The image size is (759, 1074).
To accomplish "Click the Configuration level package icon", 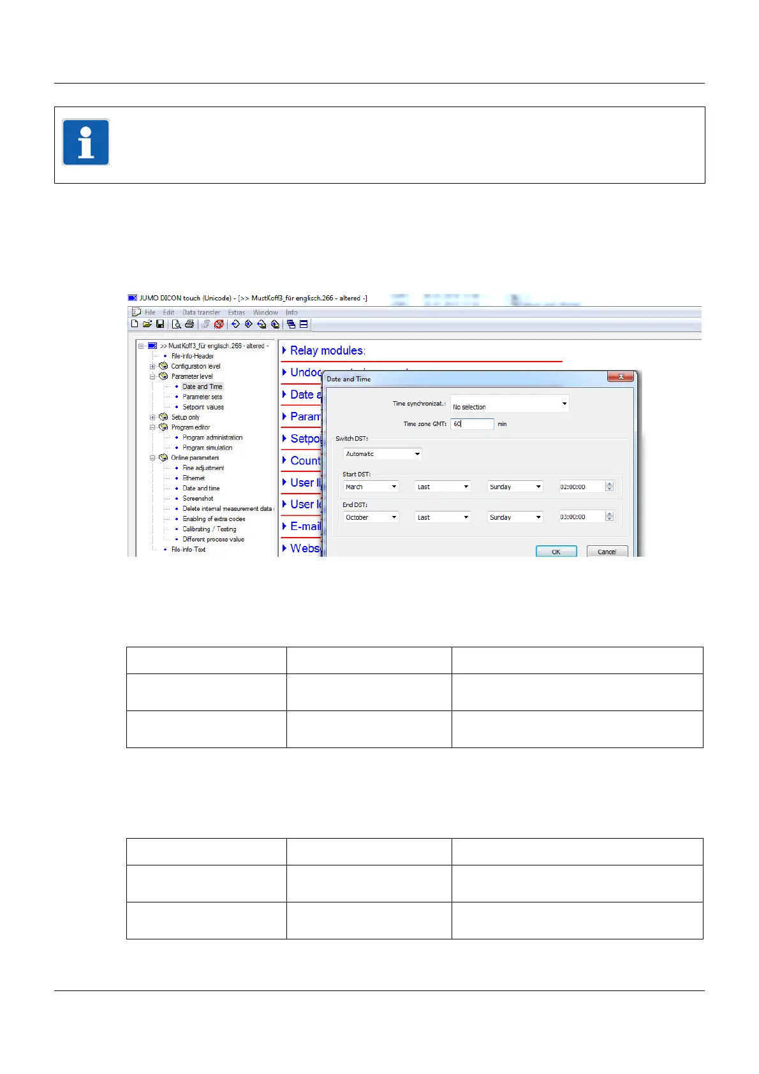I will pos(163,366).
